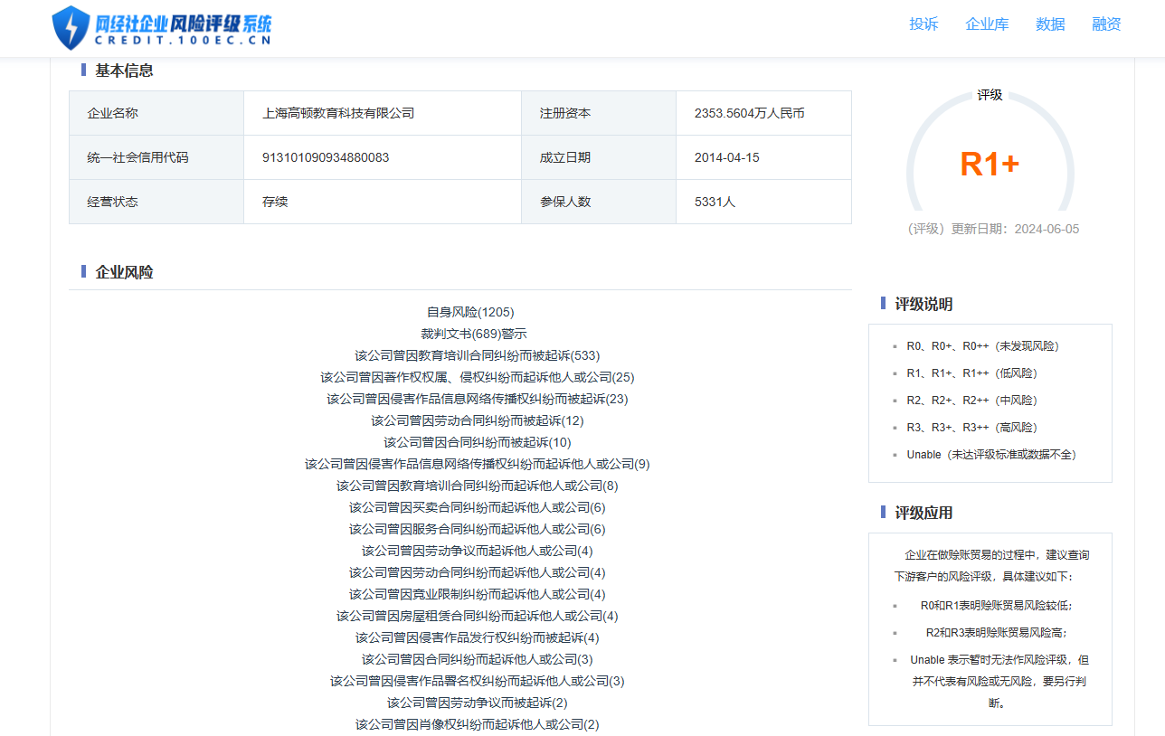Click the Unable rating explanation entry
Viewport: 1165px width, 736px height.
(x=990, y=454)
